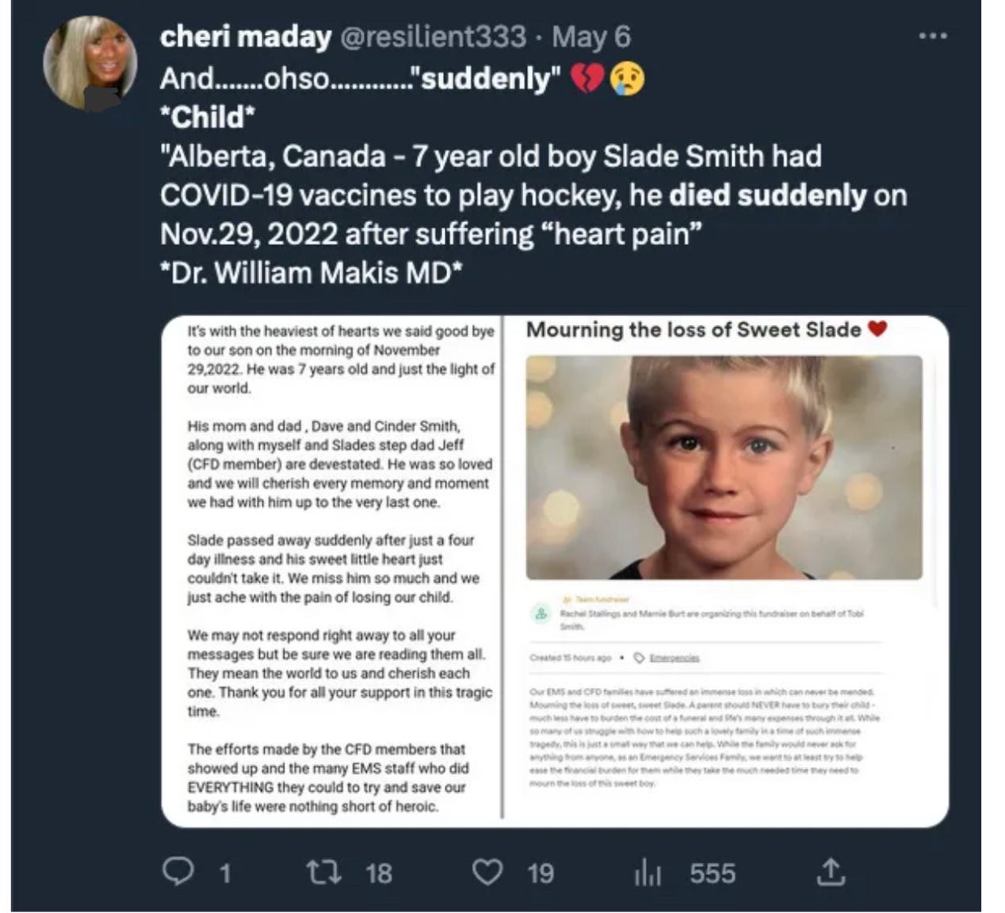The height and width of the screenshot is (913, 1005).
Task: Open the attached image of boy's photo
Action: coord(724,468)
